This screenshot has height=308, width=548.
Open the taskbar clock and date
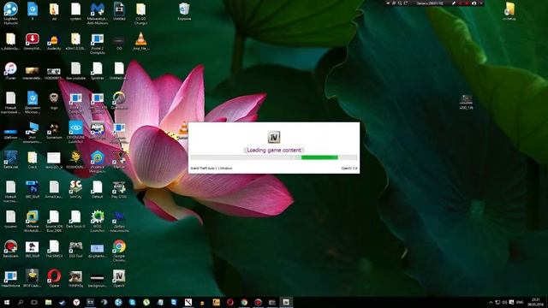pos(536,302)
